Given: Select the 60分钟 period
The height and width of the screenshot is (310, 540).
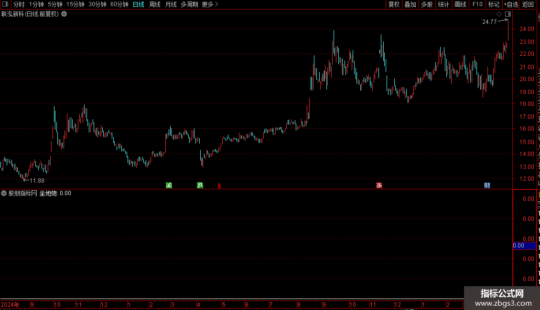Looking at the screenshot, I should click(119, 4).
